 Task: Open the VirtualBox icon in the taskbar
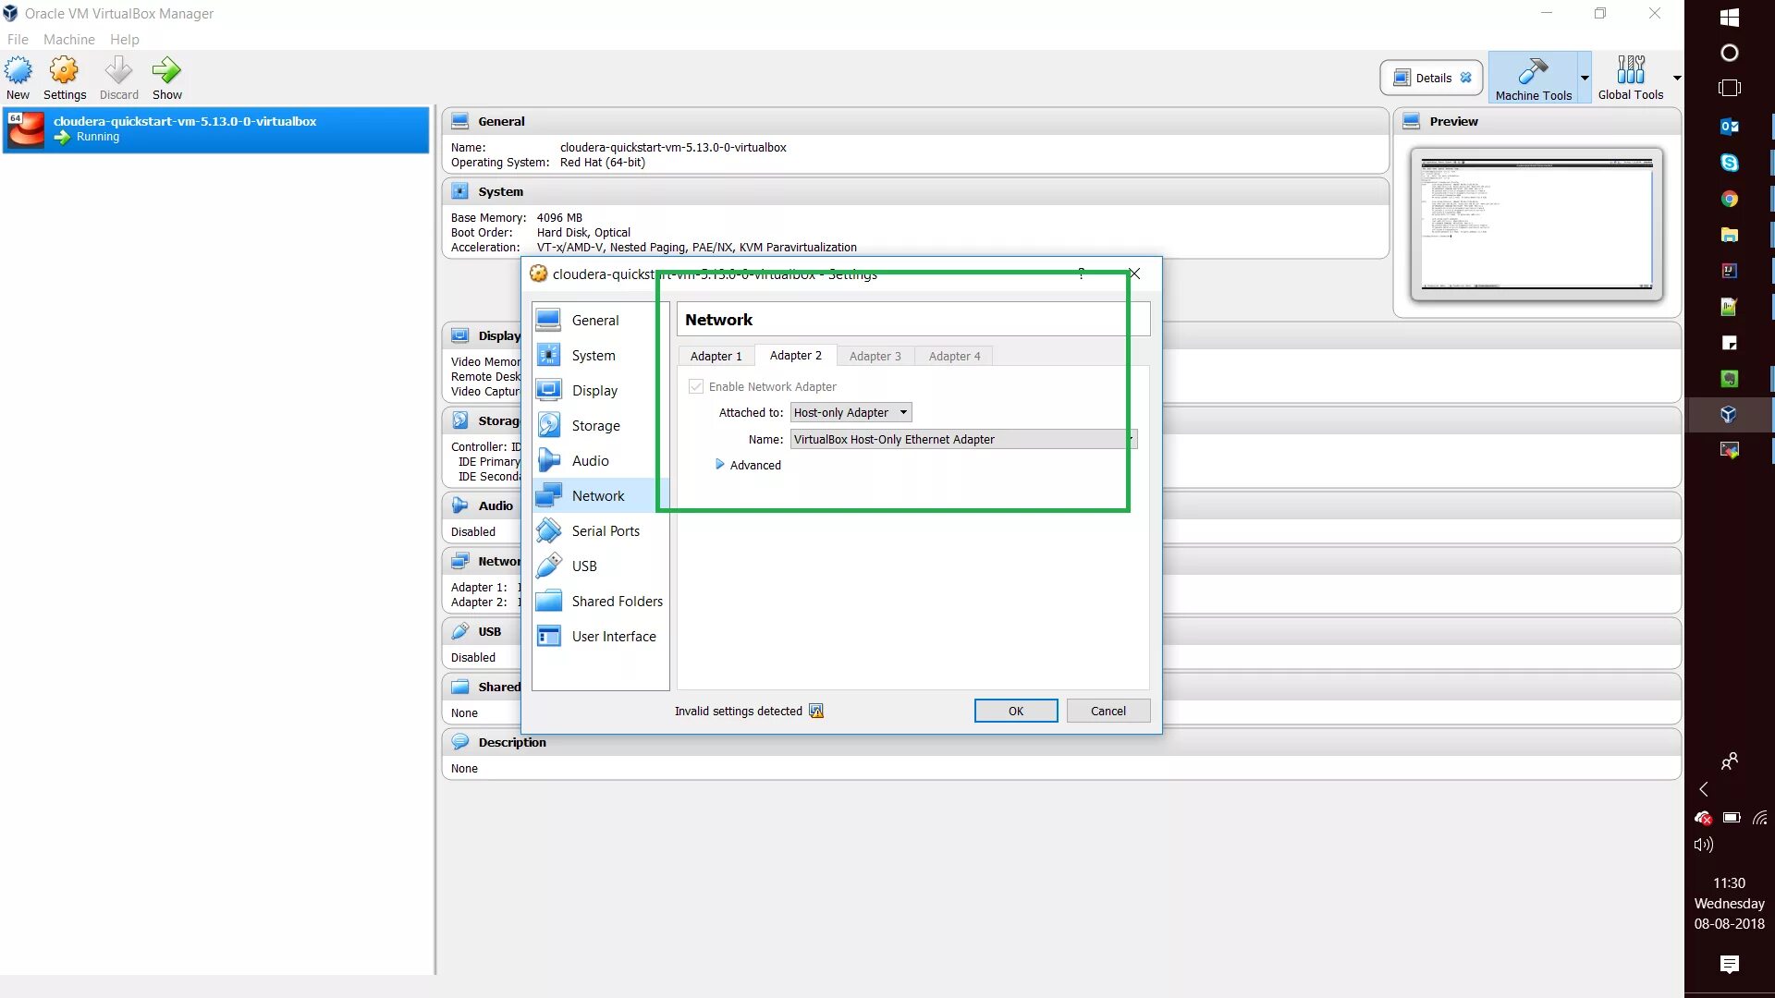1730,414
